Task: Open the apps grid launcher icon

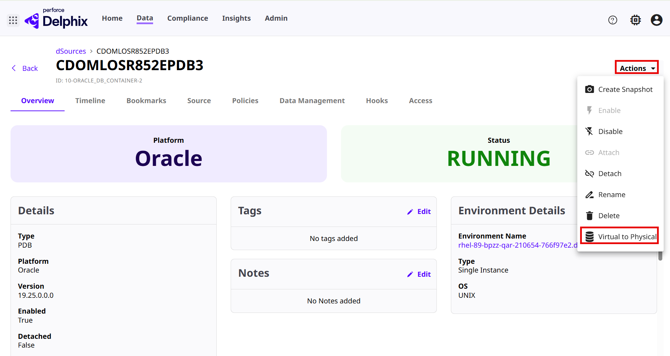Action: (x=13, y=20)
